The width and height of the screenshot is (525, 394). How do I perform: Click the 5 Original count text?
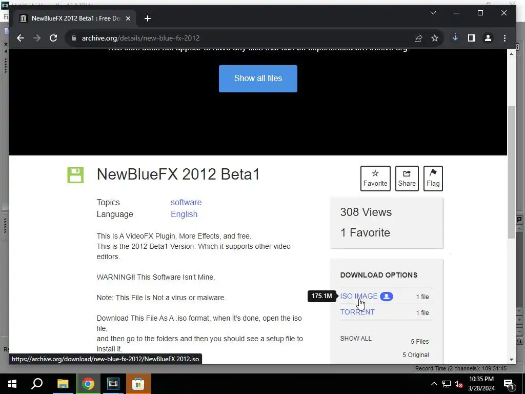[415, 355]
